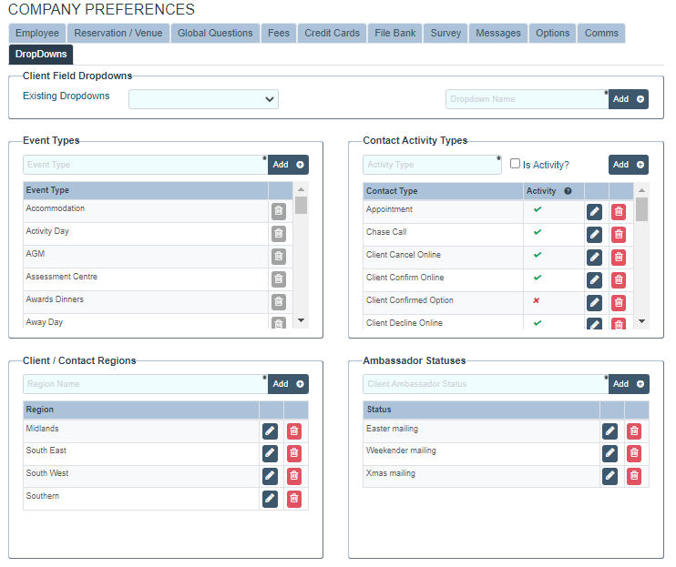Delete the Weekender mailing status
Screen dimensions: 676x567
click(634, 453)
